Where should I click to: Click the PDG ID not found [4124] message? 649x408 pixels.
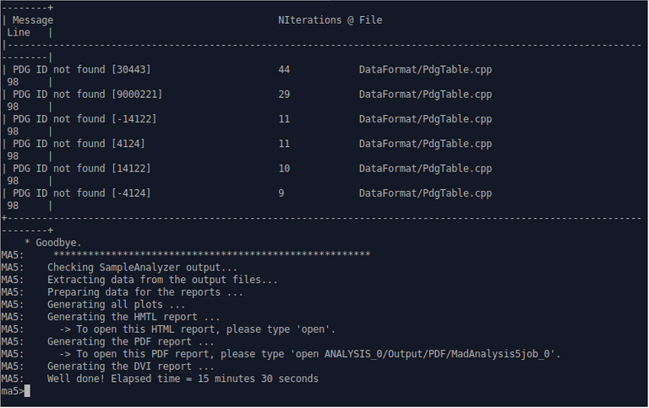[79, 144]
